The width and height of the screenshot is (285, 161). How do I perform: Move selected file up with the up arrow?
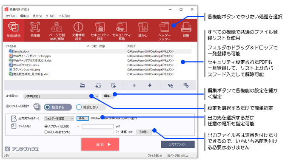point(134,85)
